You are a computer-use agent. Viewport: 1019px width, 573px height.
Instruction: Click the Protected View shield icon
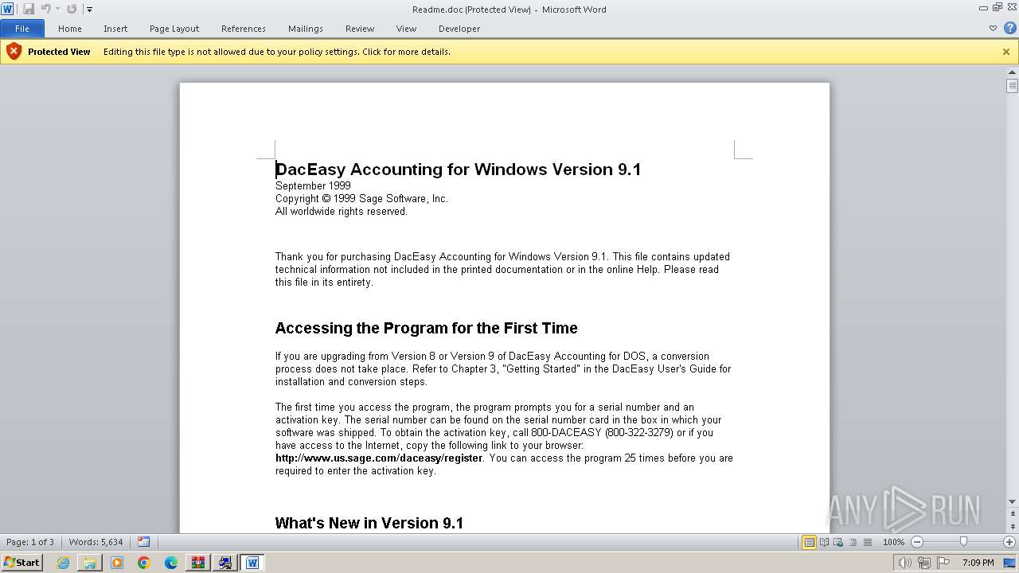(14, 52)
